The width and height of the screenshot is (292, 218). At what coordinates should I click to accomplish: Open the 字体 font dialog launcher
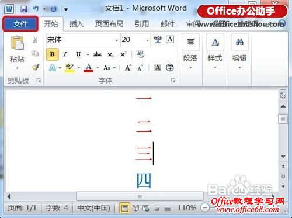[173, 80]
